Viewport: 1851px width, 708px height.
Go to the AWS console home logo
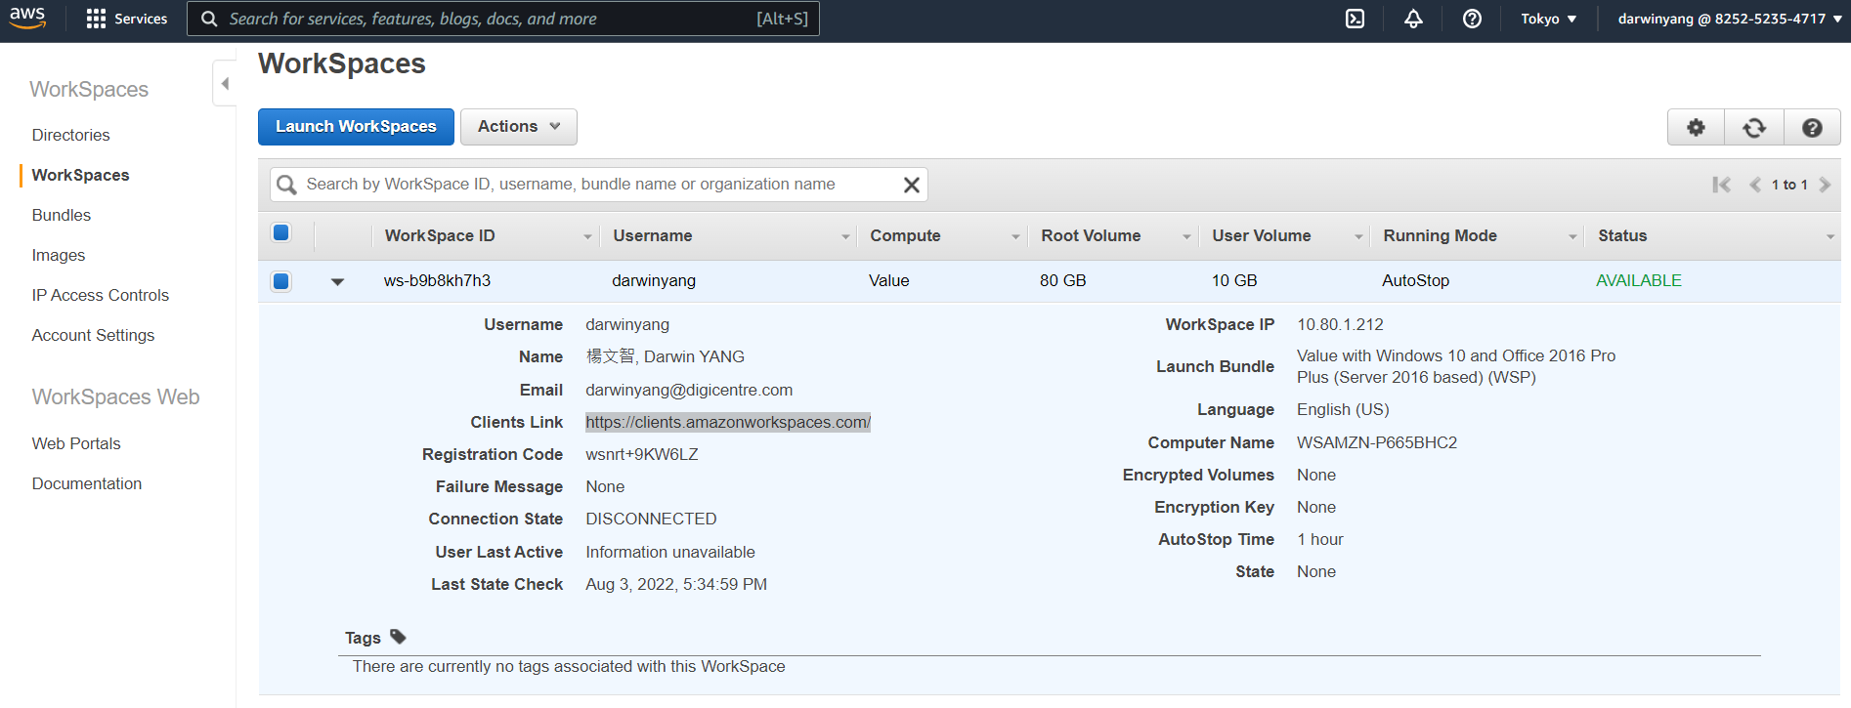coord(27,18)
